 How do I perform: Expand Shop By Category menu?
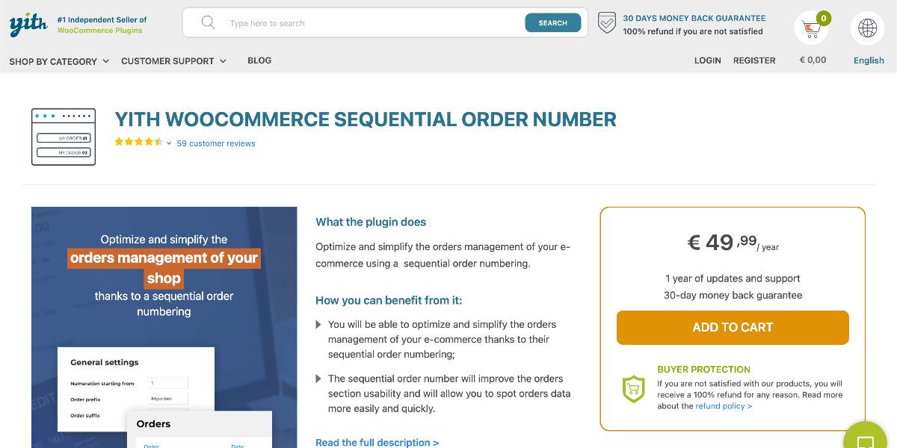(59, 61)
